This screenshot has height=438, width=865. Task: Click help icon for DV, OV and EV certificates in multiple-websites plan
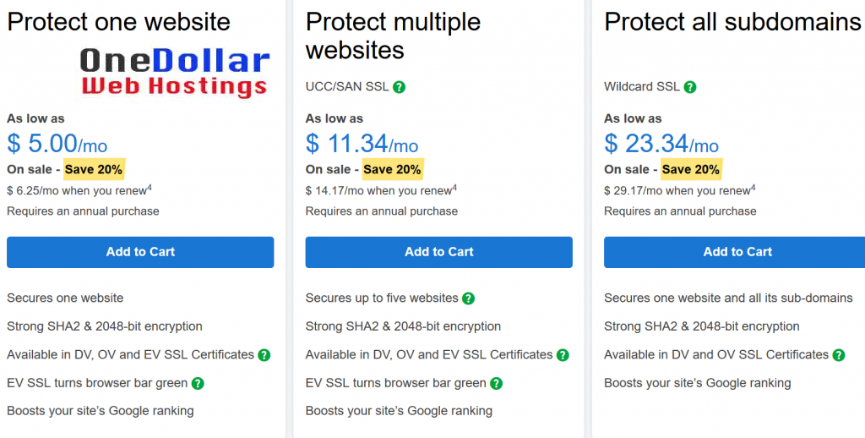click(563, 354)
